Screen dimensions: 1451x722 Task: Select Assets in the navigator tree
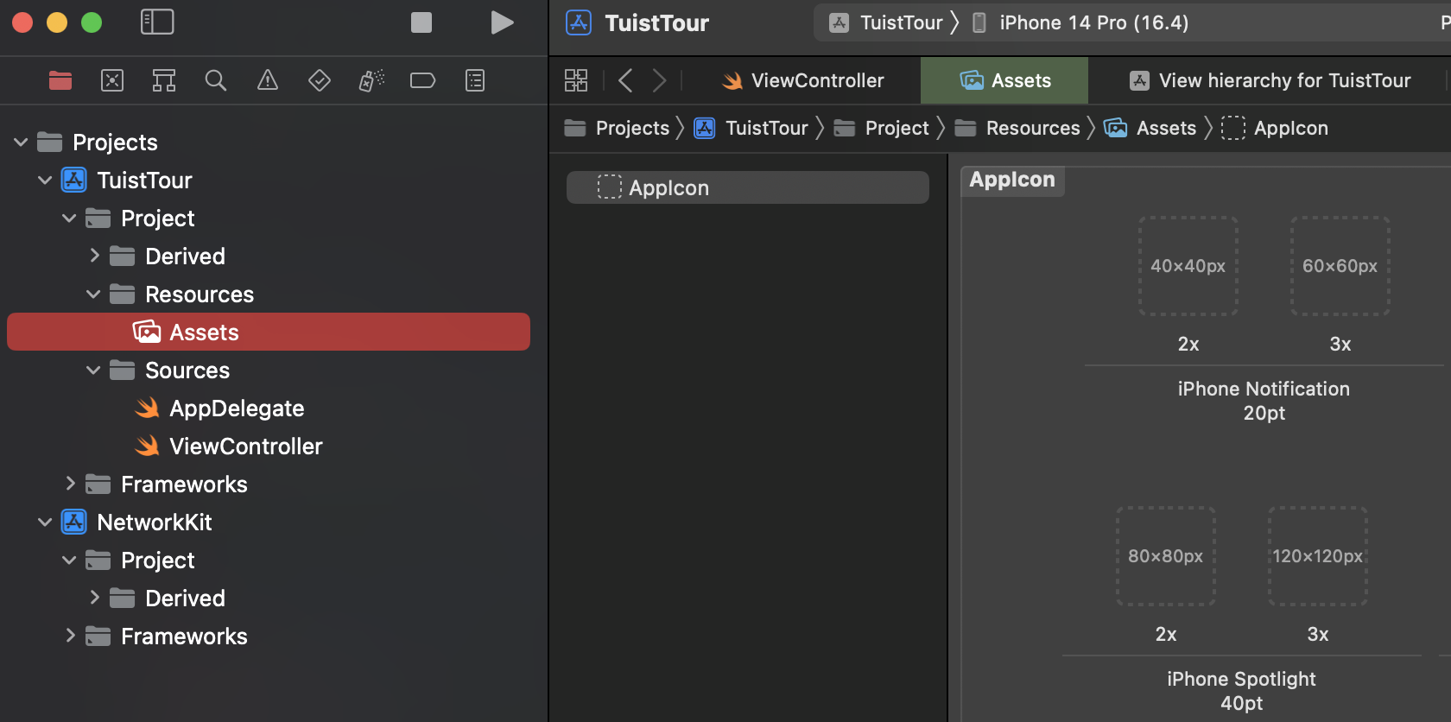coord(269,332)
